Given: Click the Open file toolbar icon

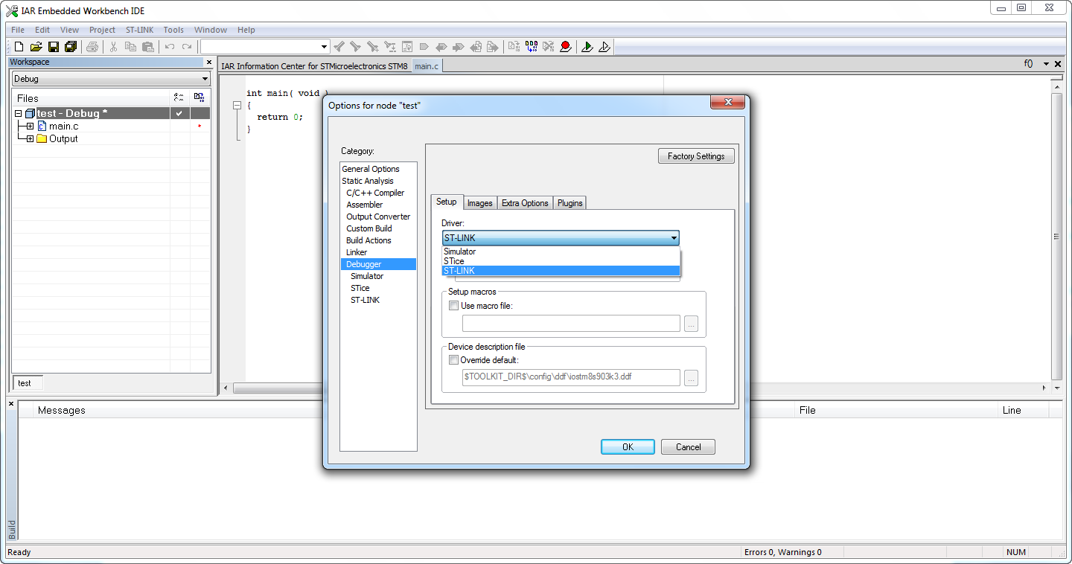Looking at the screenshot, I should [x=36, y=47].
